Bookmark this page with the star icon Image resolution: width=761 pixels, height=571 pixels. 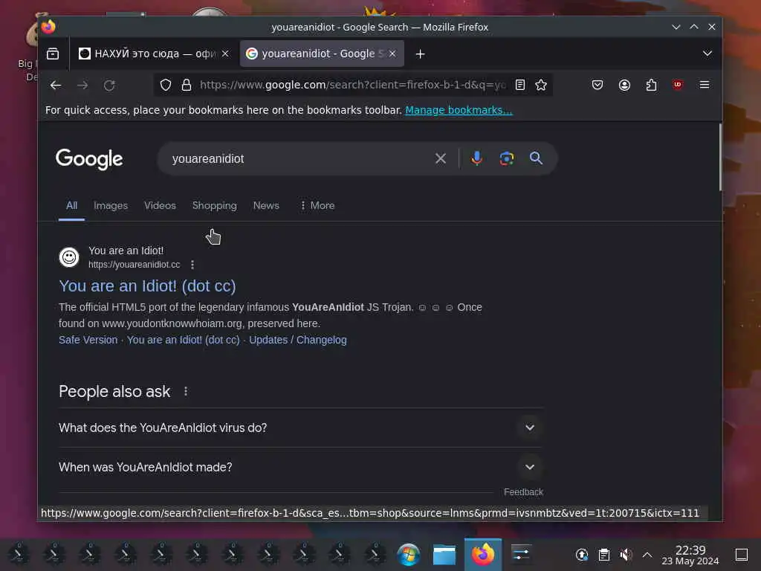point(541,85)
